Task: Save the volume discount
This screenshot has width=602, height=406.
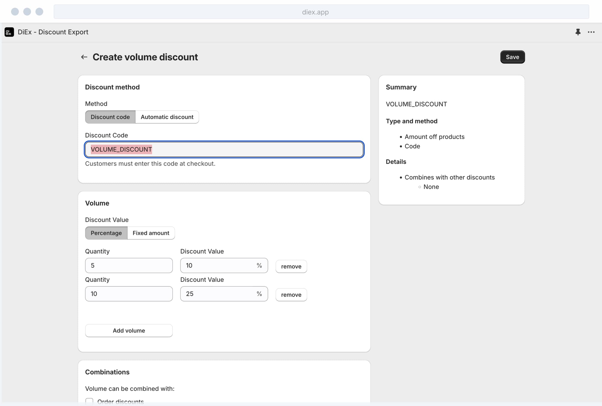Action: [x=512, y=57]
